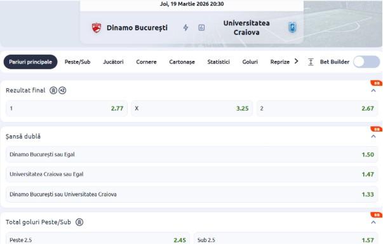The image size is (383, 249).
Task: Click the collapse-all markets icon
Action: [x=311, y=62]
